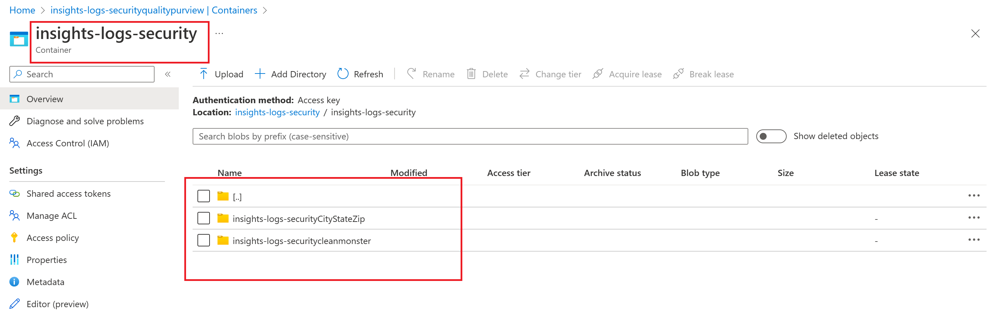Viewport: 999px width, 322px height.
Task: Click the Access policy key icon
Action: click(14, 238)
